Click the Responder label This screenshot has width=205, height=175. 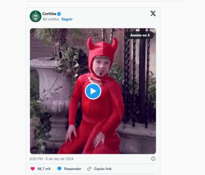(73, 169)
